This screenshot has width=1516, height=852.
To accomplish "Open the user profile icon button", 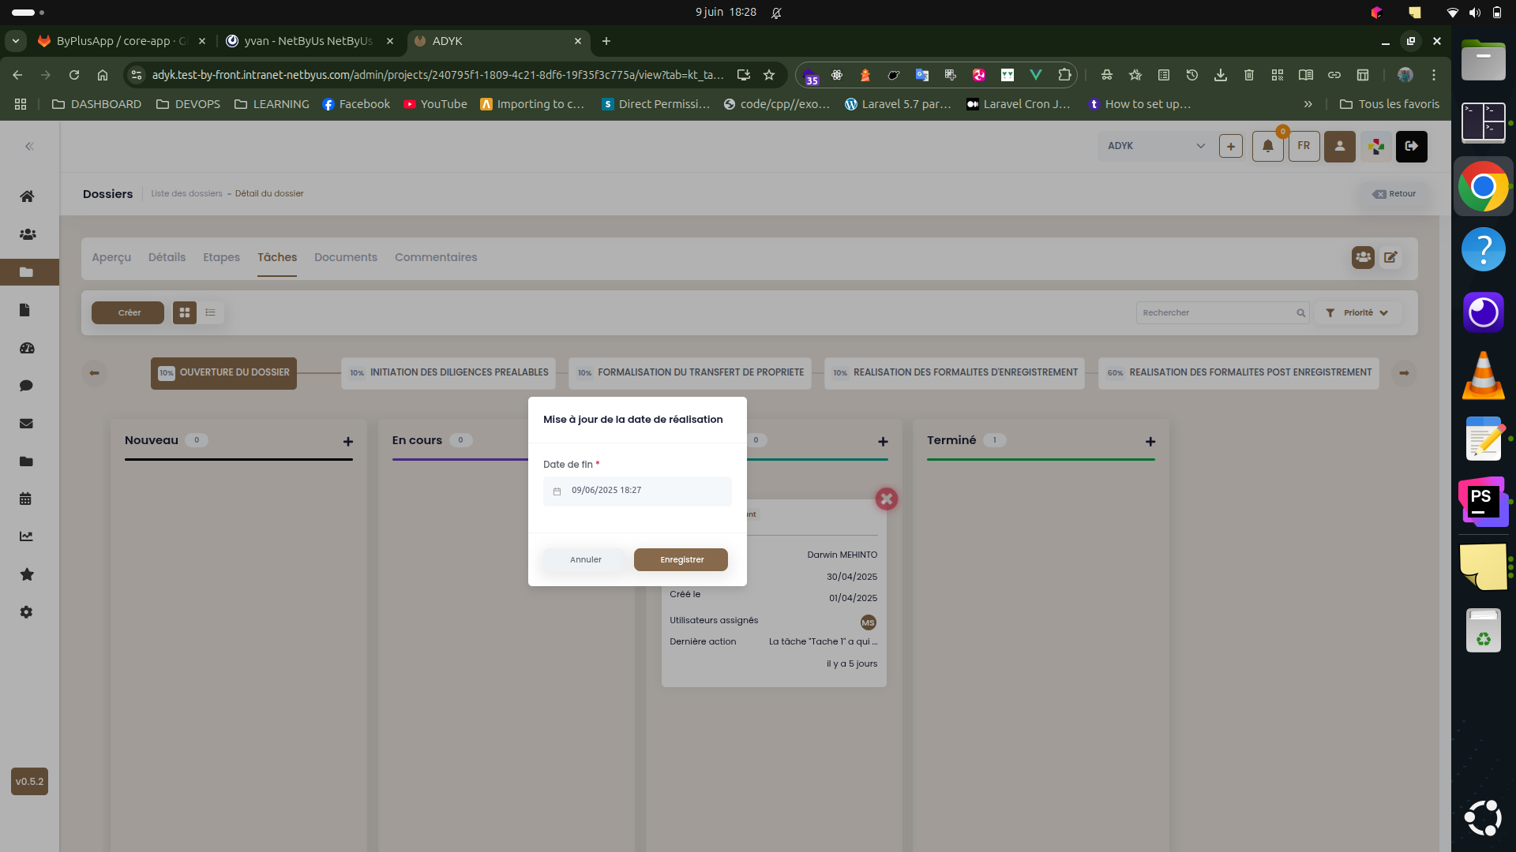I will [1339, 146].
